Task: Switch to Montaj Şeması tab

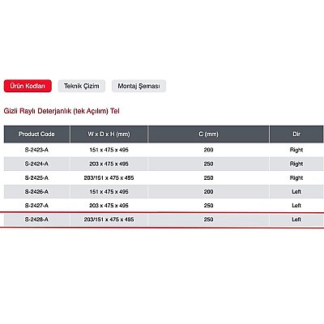Action: tap(139, 86)
